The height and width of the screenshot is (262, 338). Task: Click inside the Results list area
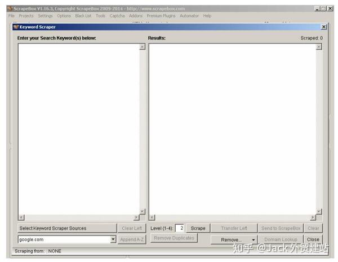tap(232, 129)
